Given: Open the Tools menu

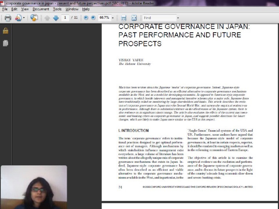Looking at the screenshot, I should (x=57, y=9).
